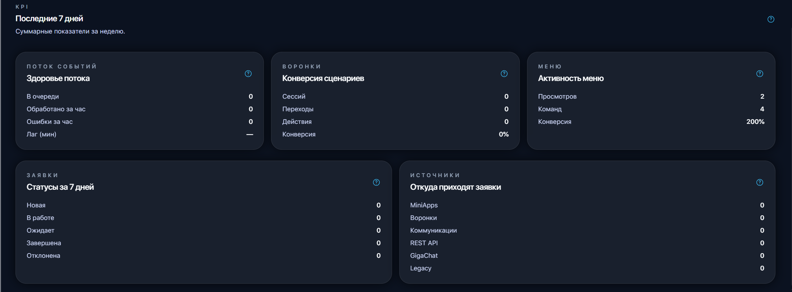Show help for 'Конверсия сценариев' card
The width and height of the screenshot is (792, 292).
pos(504,74)
